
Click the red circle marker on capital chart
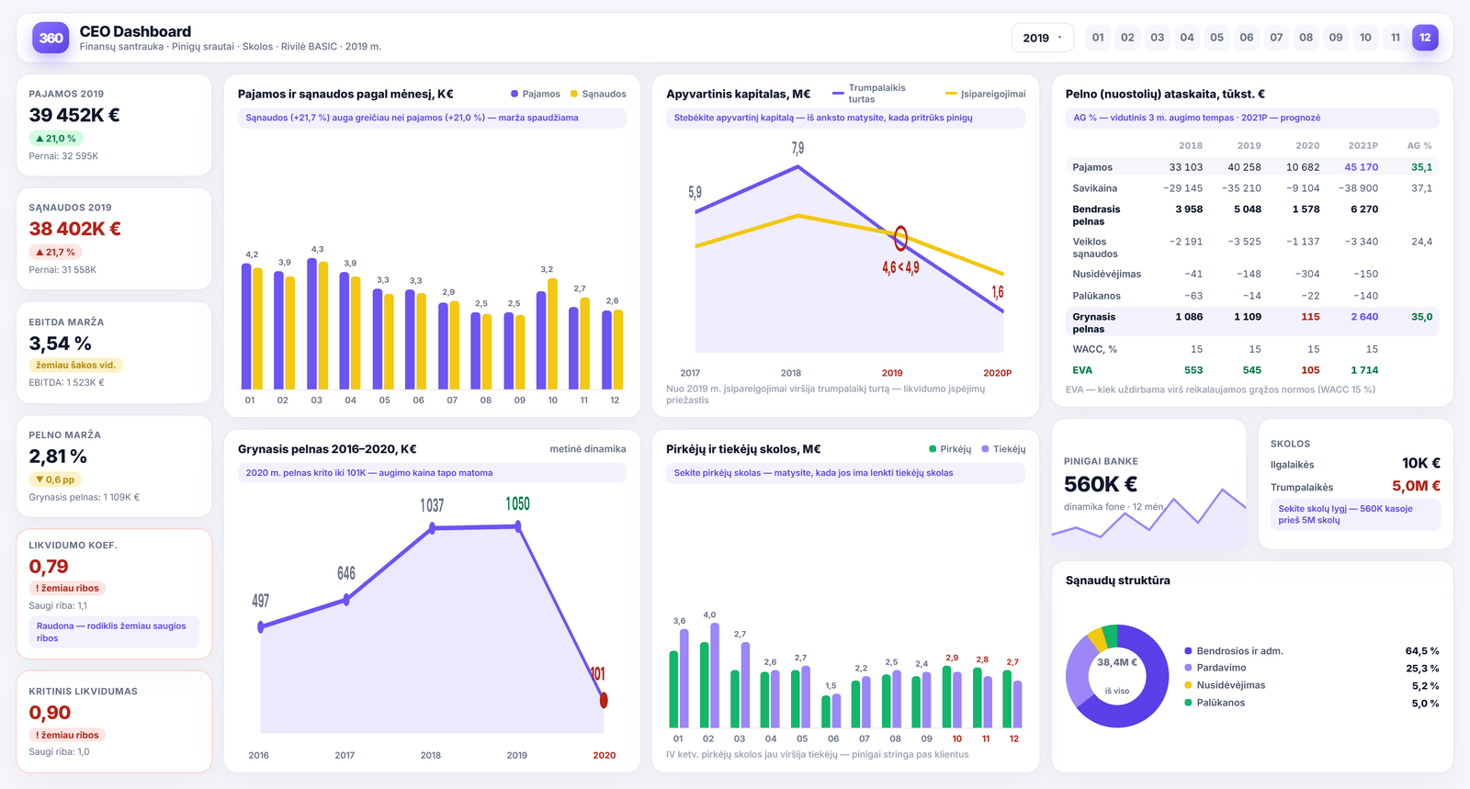pyautogui.click(x=900, y=239)
